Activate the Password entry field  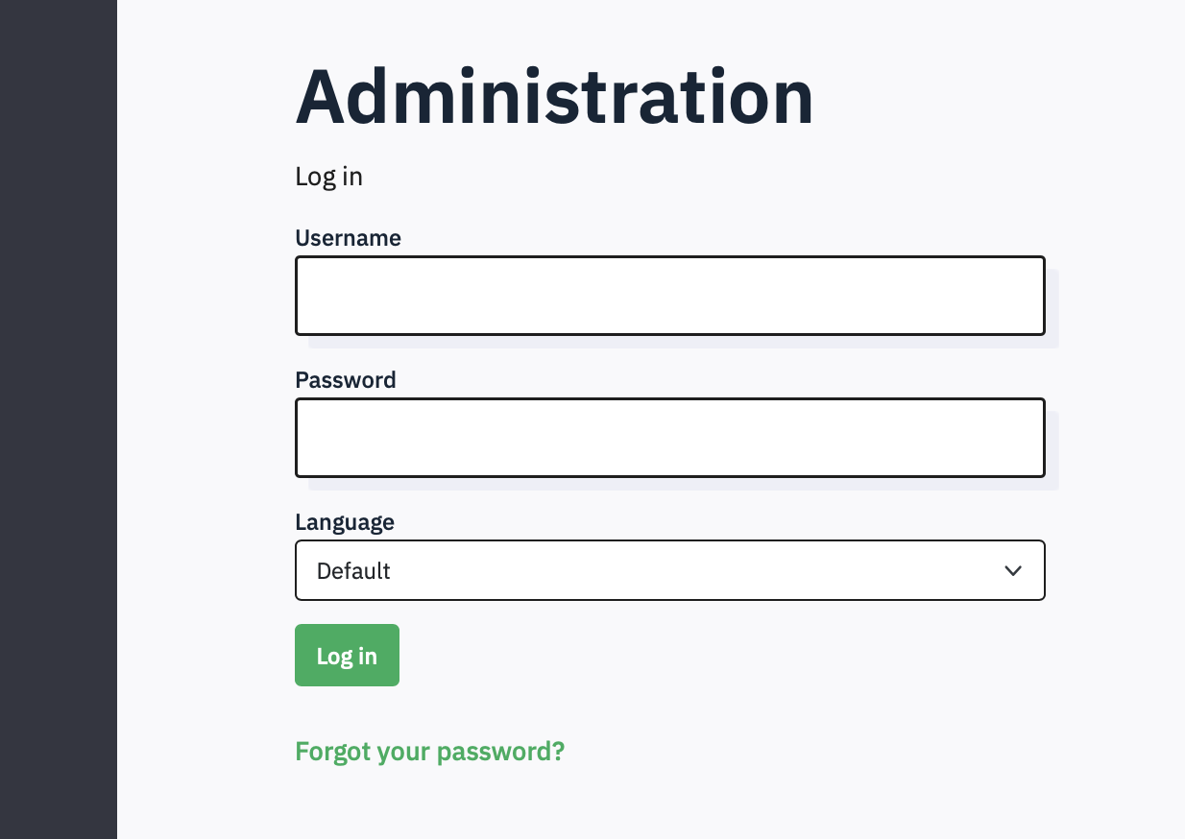(669, 438)
